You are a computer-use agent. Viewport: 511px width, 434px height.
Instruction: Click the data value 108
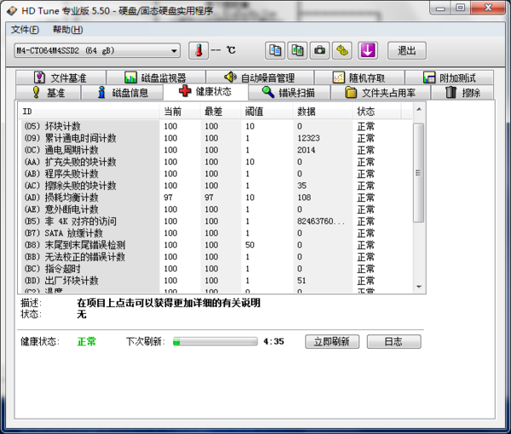point(304,197)
